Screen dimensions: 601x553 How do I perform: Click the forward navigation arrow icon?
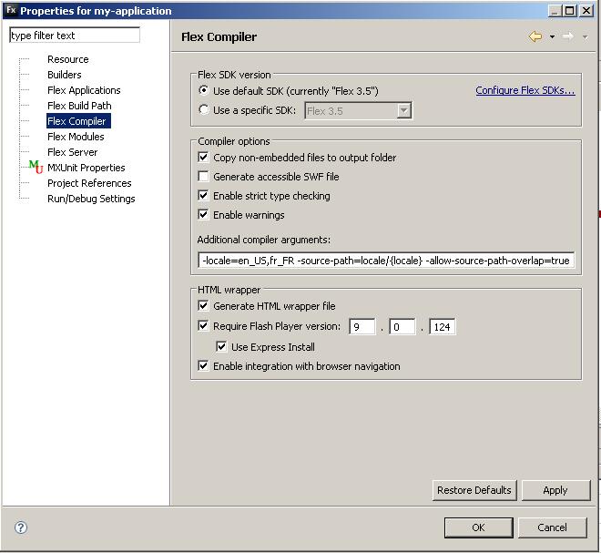[568, 36]
